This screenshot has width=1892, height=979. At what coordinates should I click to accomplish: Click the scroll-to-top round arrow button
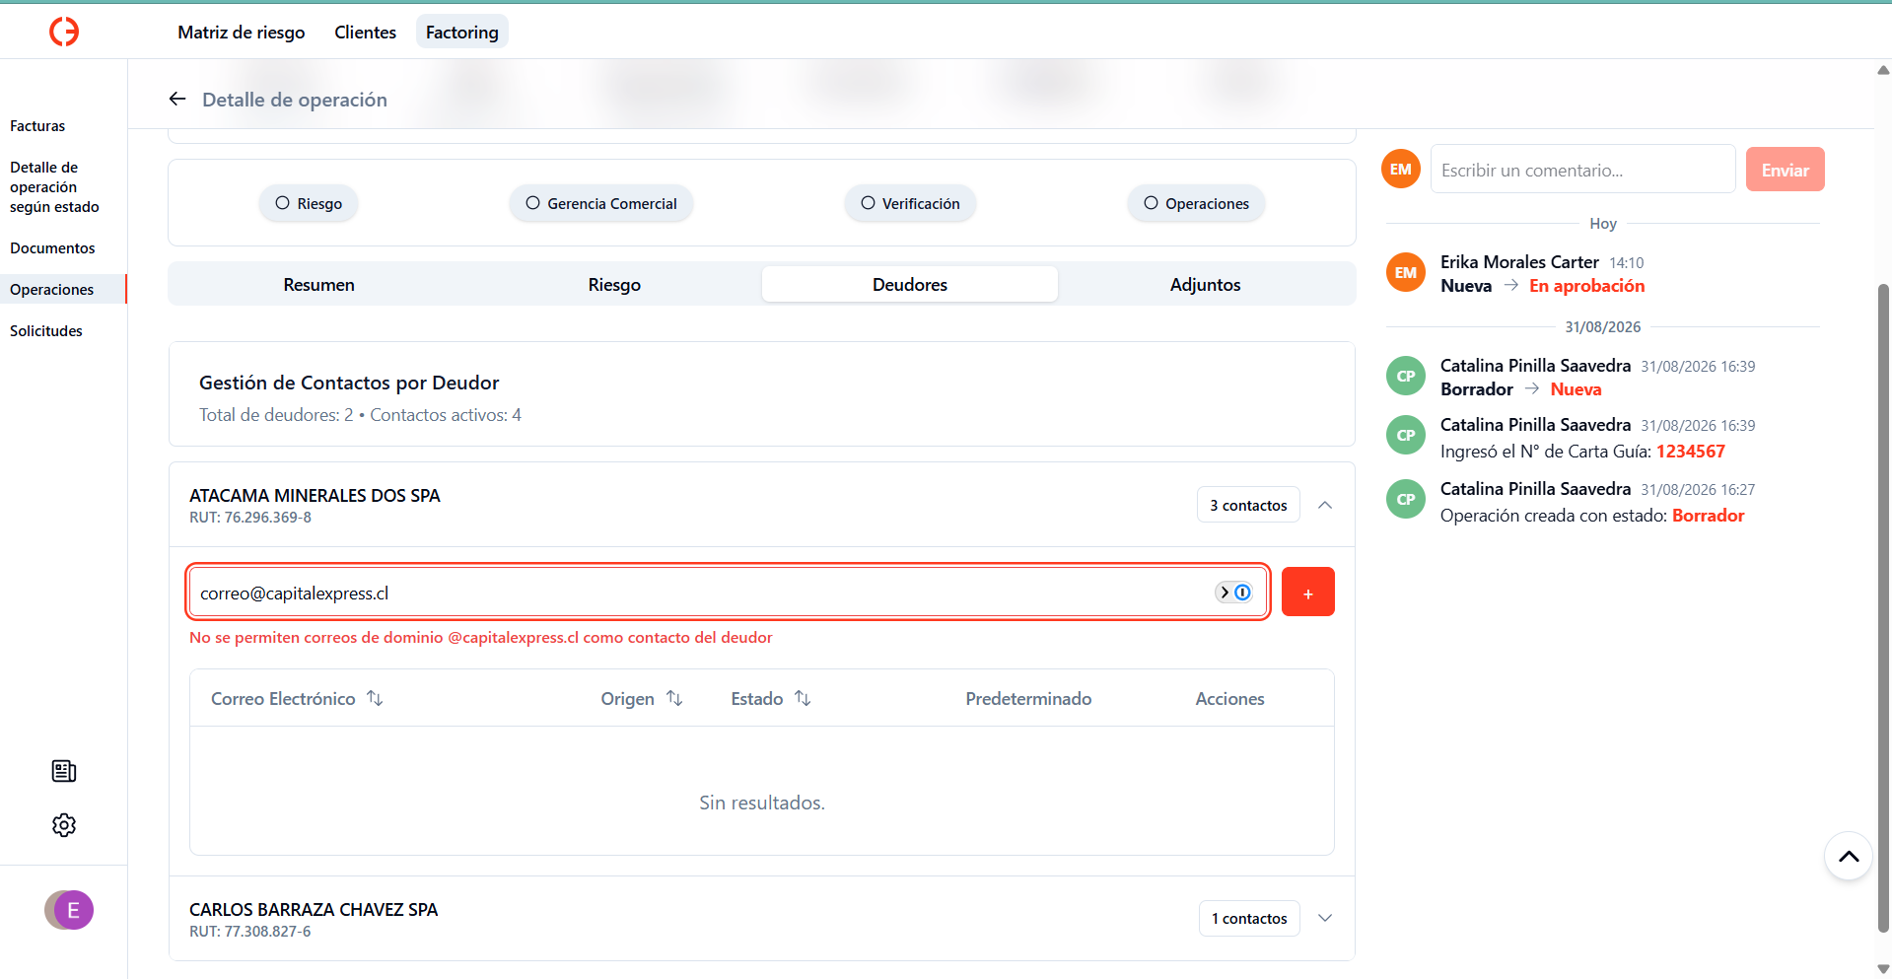1849,856
